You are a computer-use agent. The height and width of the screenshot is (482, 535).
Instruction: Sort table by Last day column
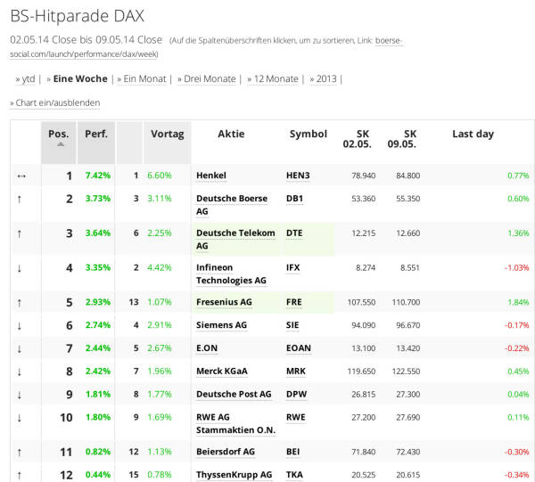[x=473, y=134]
